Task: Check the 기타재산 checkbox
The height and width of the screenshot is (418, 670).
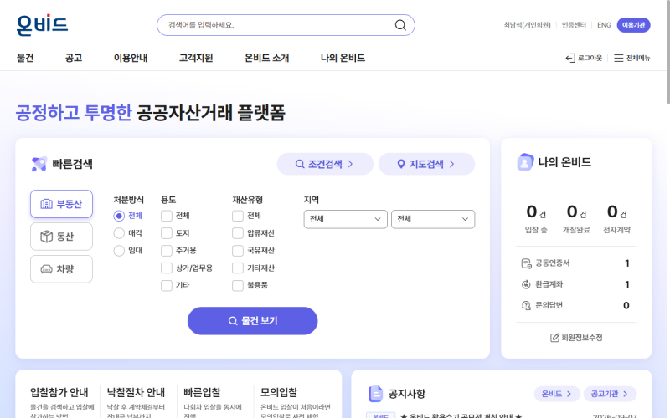Action: click(x=238, y=268)
